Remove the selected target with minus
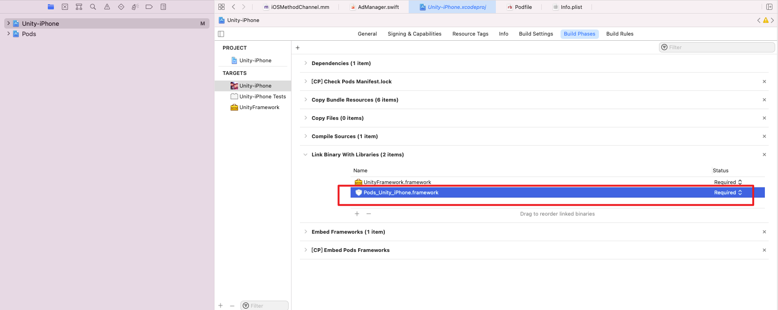Viewport: 778px width, 310px height. pyautogui.click(x=232, y=306)
